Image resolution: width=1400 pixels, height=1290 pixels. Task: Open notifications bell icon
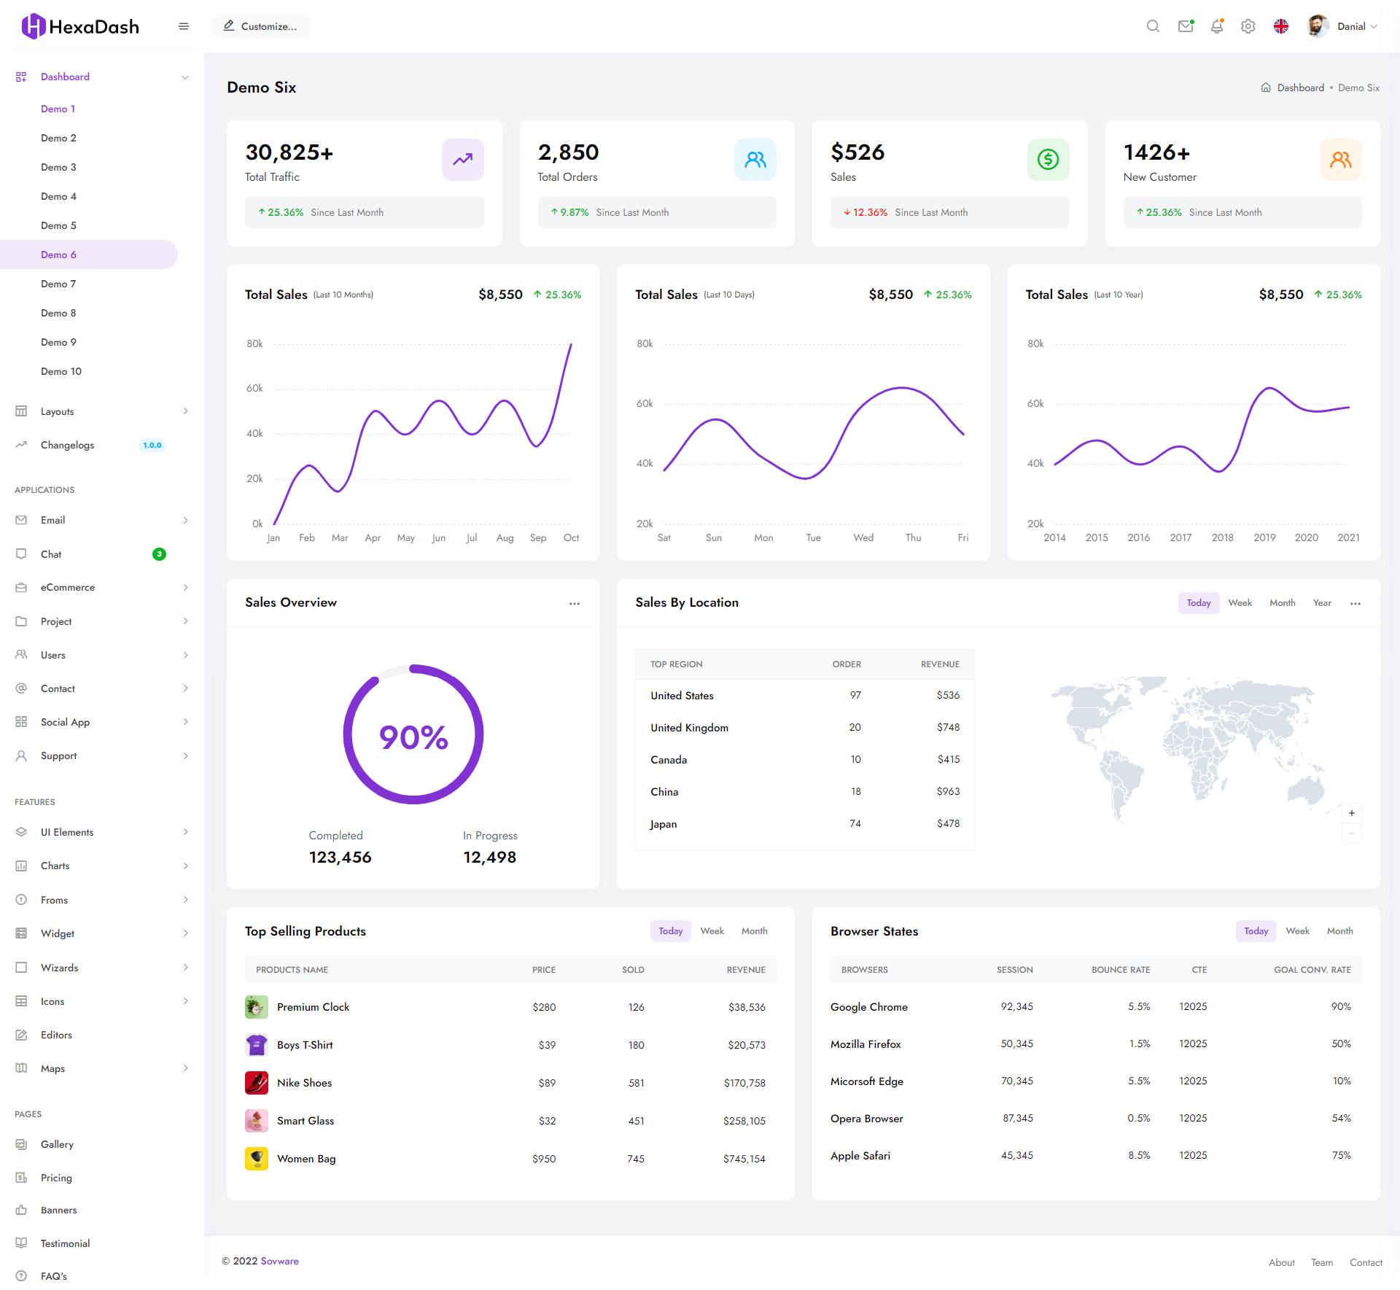(x=1217, y=26)
